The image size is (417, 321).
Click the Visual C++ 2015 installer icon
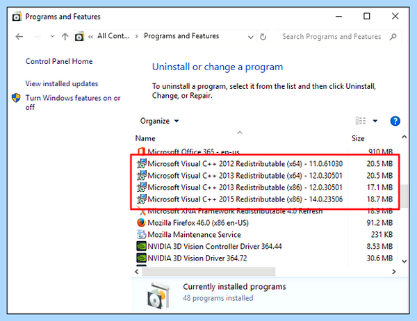point(141,199)
